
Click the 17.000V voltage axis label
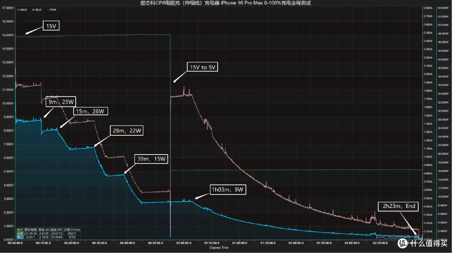pyautogui.click(x=8, y=8)
